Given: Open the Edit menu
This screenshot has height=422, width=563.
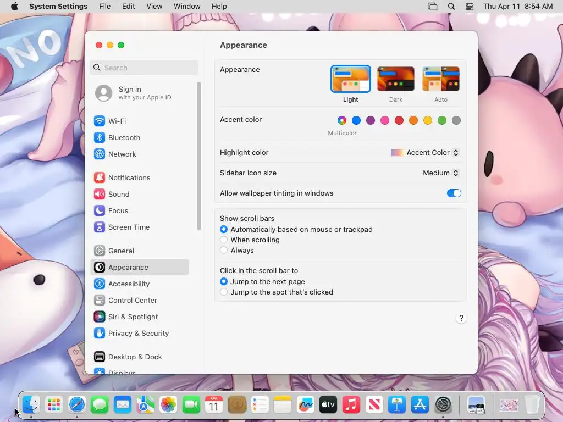Looking at the screenshot, I should tap(128, 7).
